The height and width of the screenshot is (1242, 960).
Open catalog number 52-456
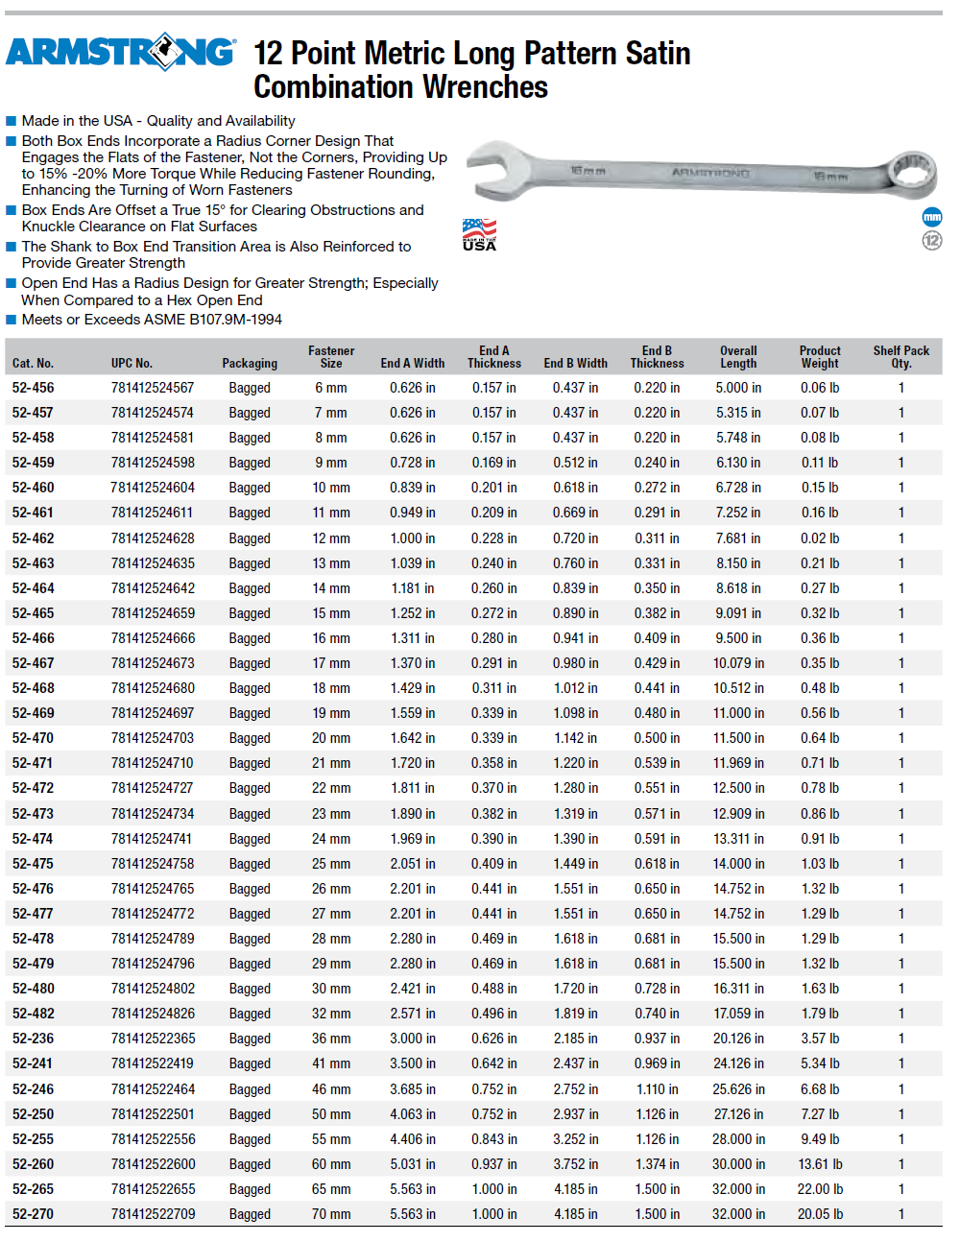[34, 388]
